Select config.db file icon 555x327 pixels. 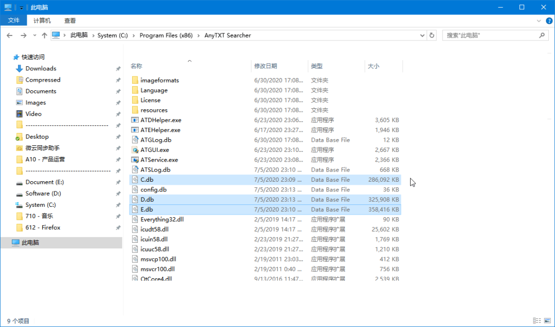tap(135, 189)
